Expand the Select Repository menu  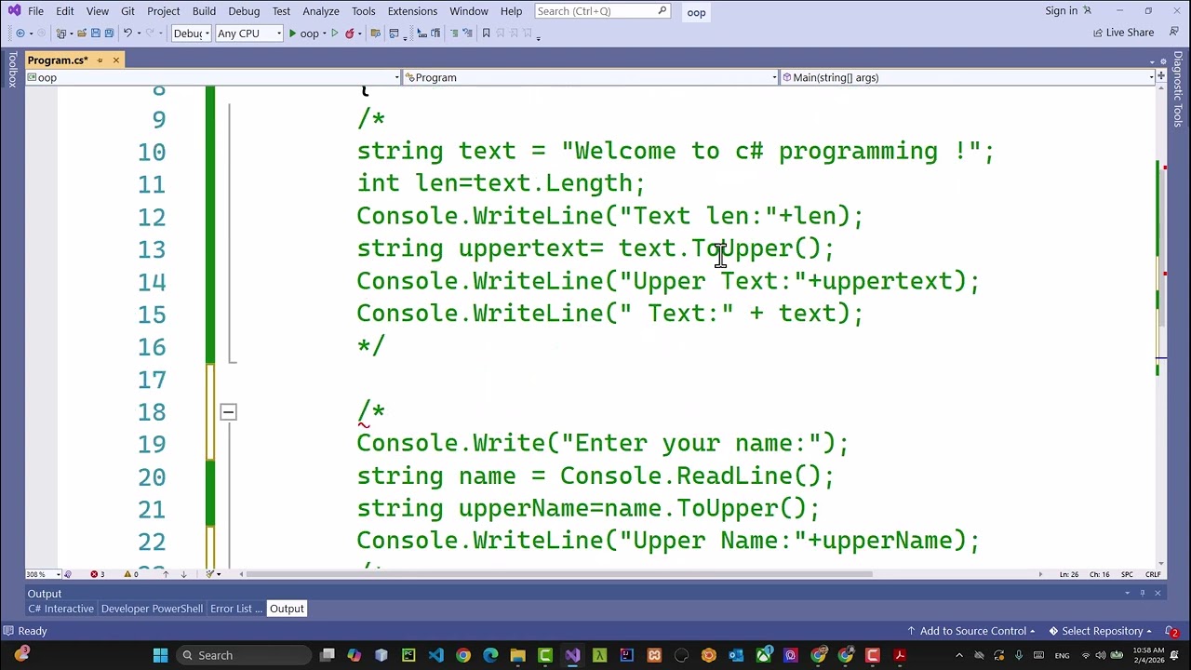tap(1101, 632)
